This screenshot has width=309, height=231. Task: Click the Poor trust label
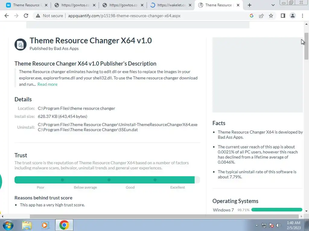[41, 187]
